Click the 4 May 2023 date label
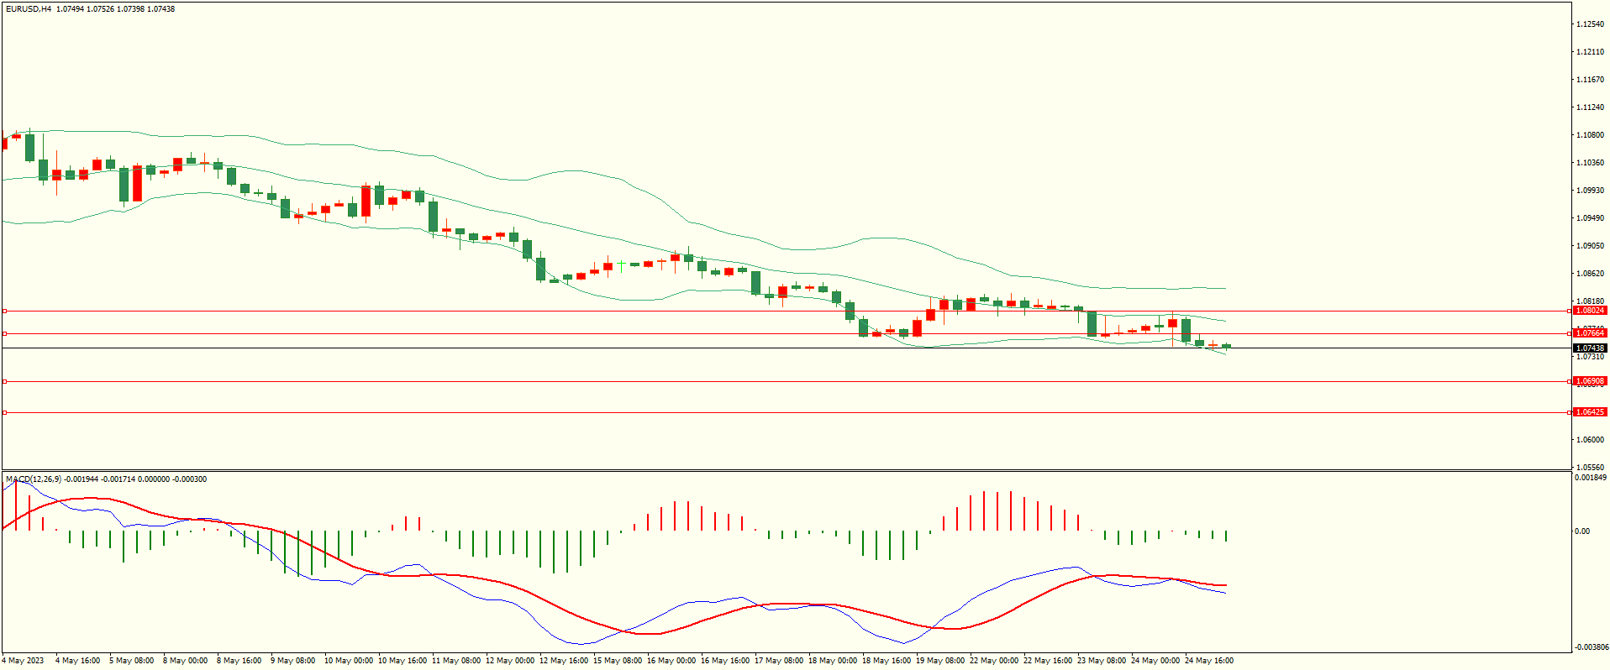Screen dimensions: 1610x670 [x=23, y=661]
